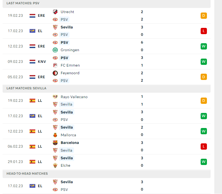Open the Feyenoord team name link
222x194 pixels.
point(70,73)
